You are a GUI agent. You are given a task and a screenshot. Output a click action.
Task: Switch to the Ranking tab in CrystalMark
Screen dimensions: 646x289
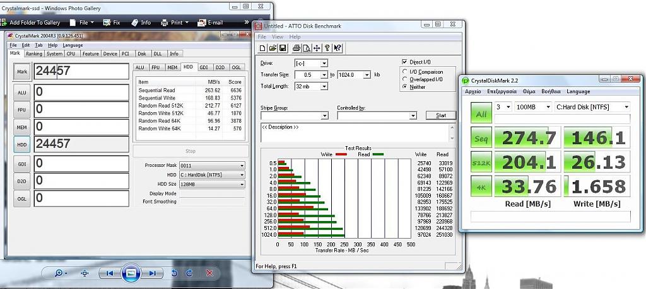point(34,54)
